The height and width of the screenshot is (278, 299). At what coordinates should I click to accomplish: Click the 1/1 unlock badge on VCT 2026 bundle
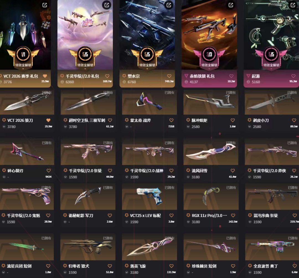tap(23, 57)
